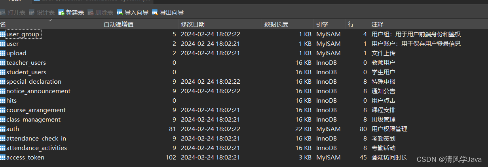Select the teacher_users table icon

tap(3, 63)
